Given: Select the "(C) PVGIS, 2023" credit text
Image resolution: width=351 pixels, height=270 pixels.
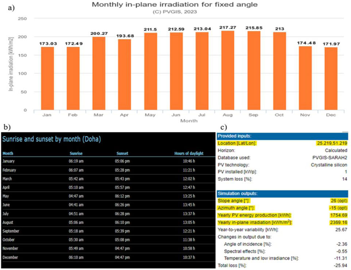Looking at the screenshot, I should pyautogui.click(x=175, y=12).
